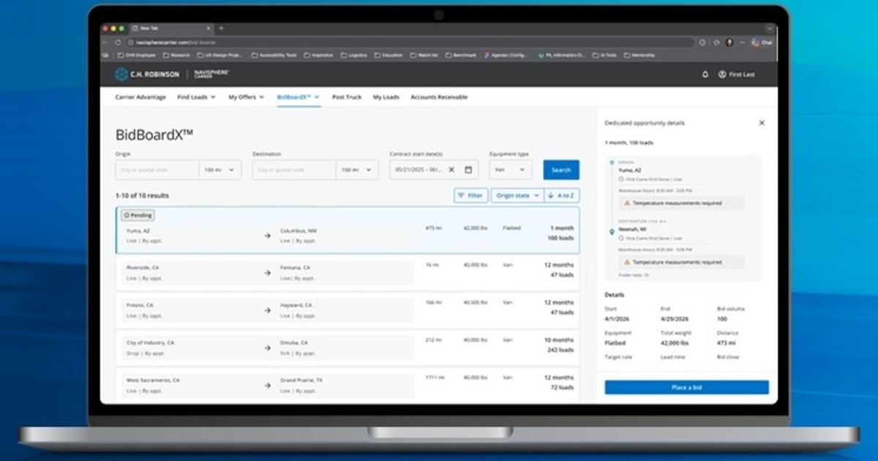This screenshot has width=878, height=461.
Task: Click the 42,000 lbs total weight value
Action: 673,342
